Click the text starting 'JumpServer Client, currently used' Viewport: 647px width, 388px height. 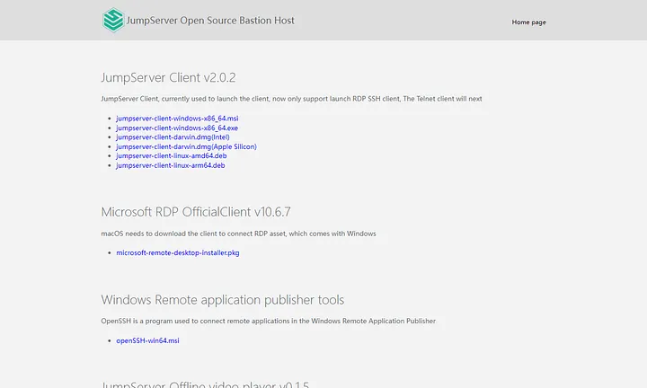click(x=291, y=99)
